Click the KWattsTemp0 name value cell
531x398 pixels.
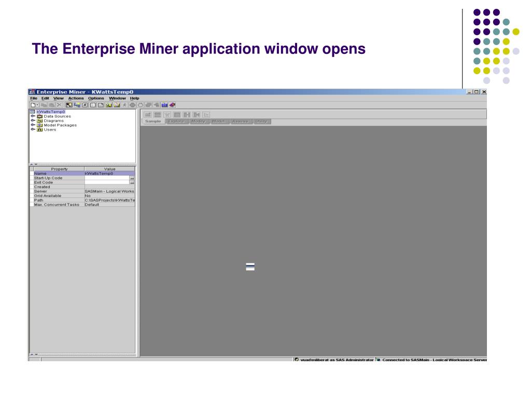[x=110, y=173]
